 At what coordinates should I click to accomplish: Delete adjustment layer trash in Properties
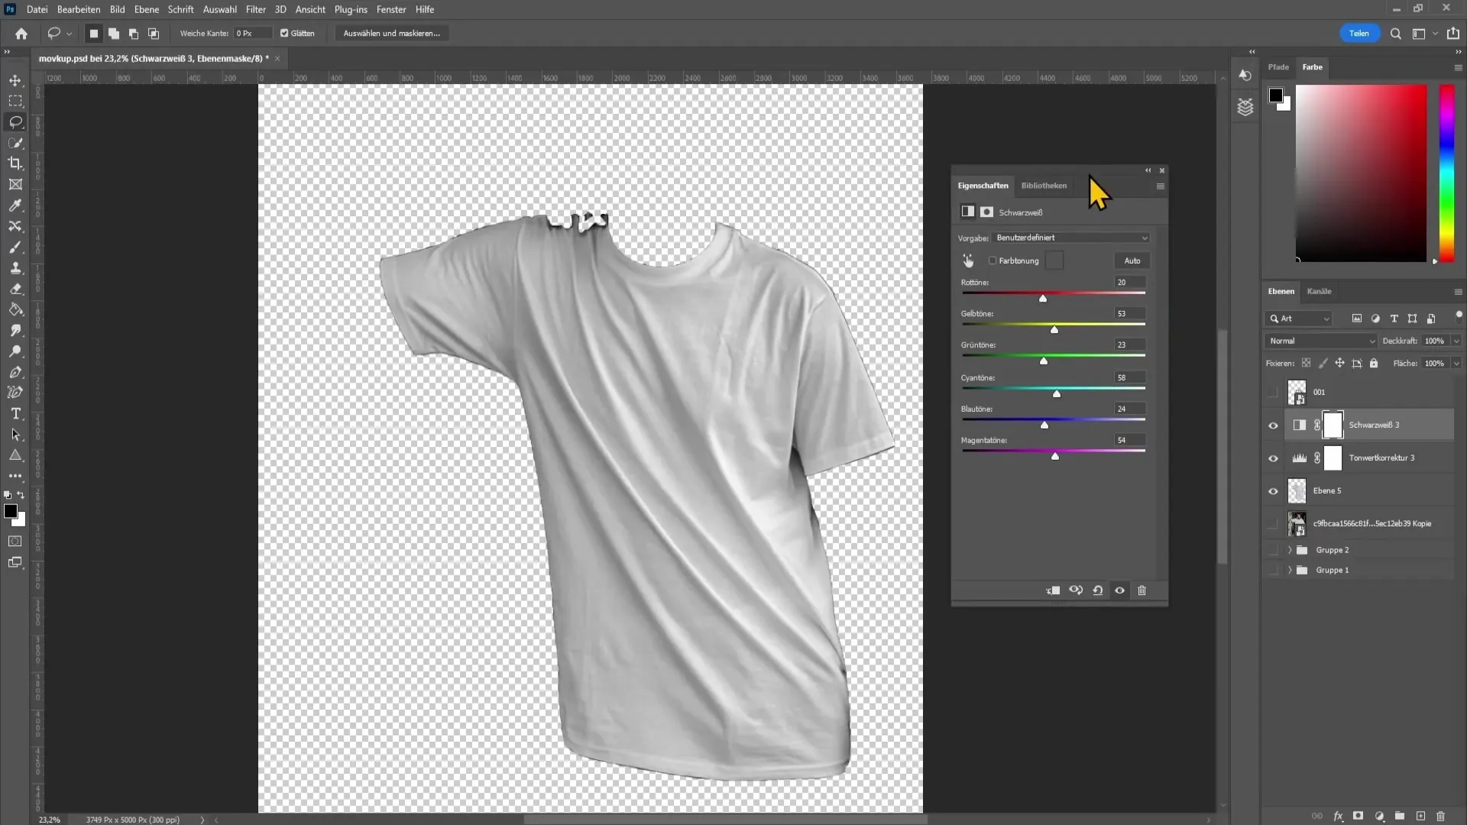pyautogui.click(x=1142, y=590)
